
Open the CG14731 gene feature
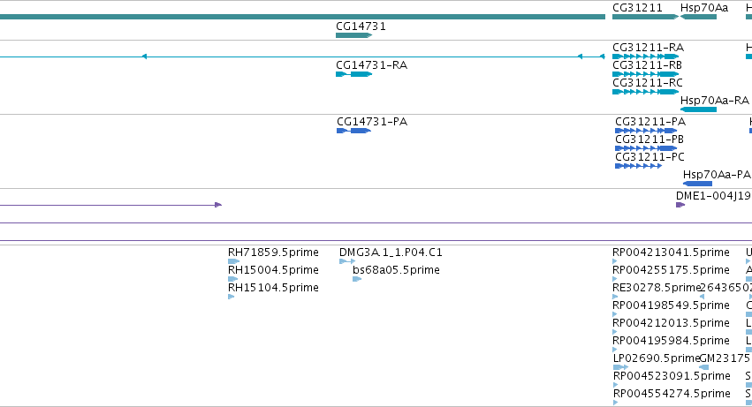click(x=354, y=35)
